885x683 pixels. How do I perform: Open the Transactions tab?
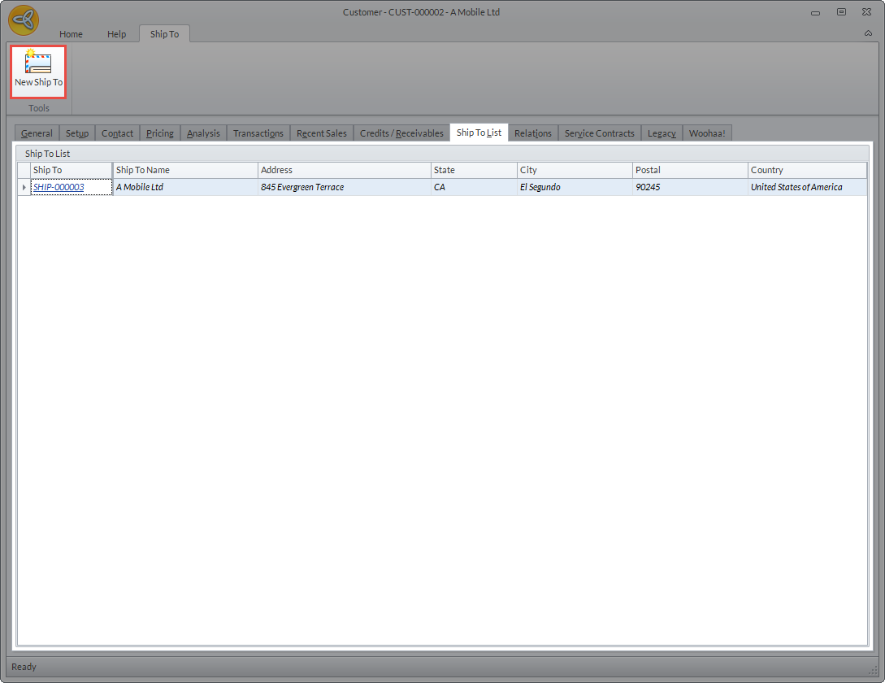[x=258, y=133]
